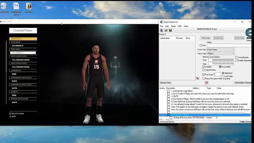
Task: Toggle the Hex checkbox
Action: point(201,45)
